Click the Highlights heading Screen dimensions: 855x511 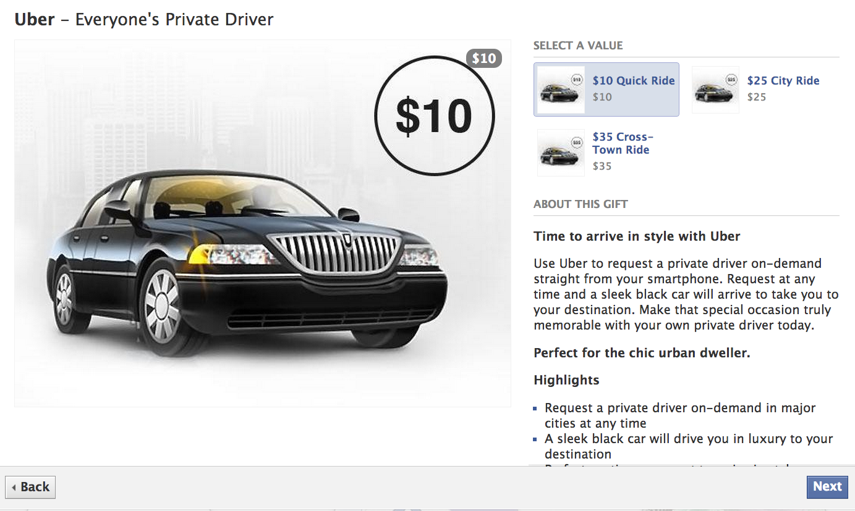[x=566, y=380]
